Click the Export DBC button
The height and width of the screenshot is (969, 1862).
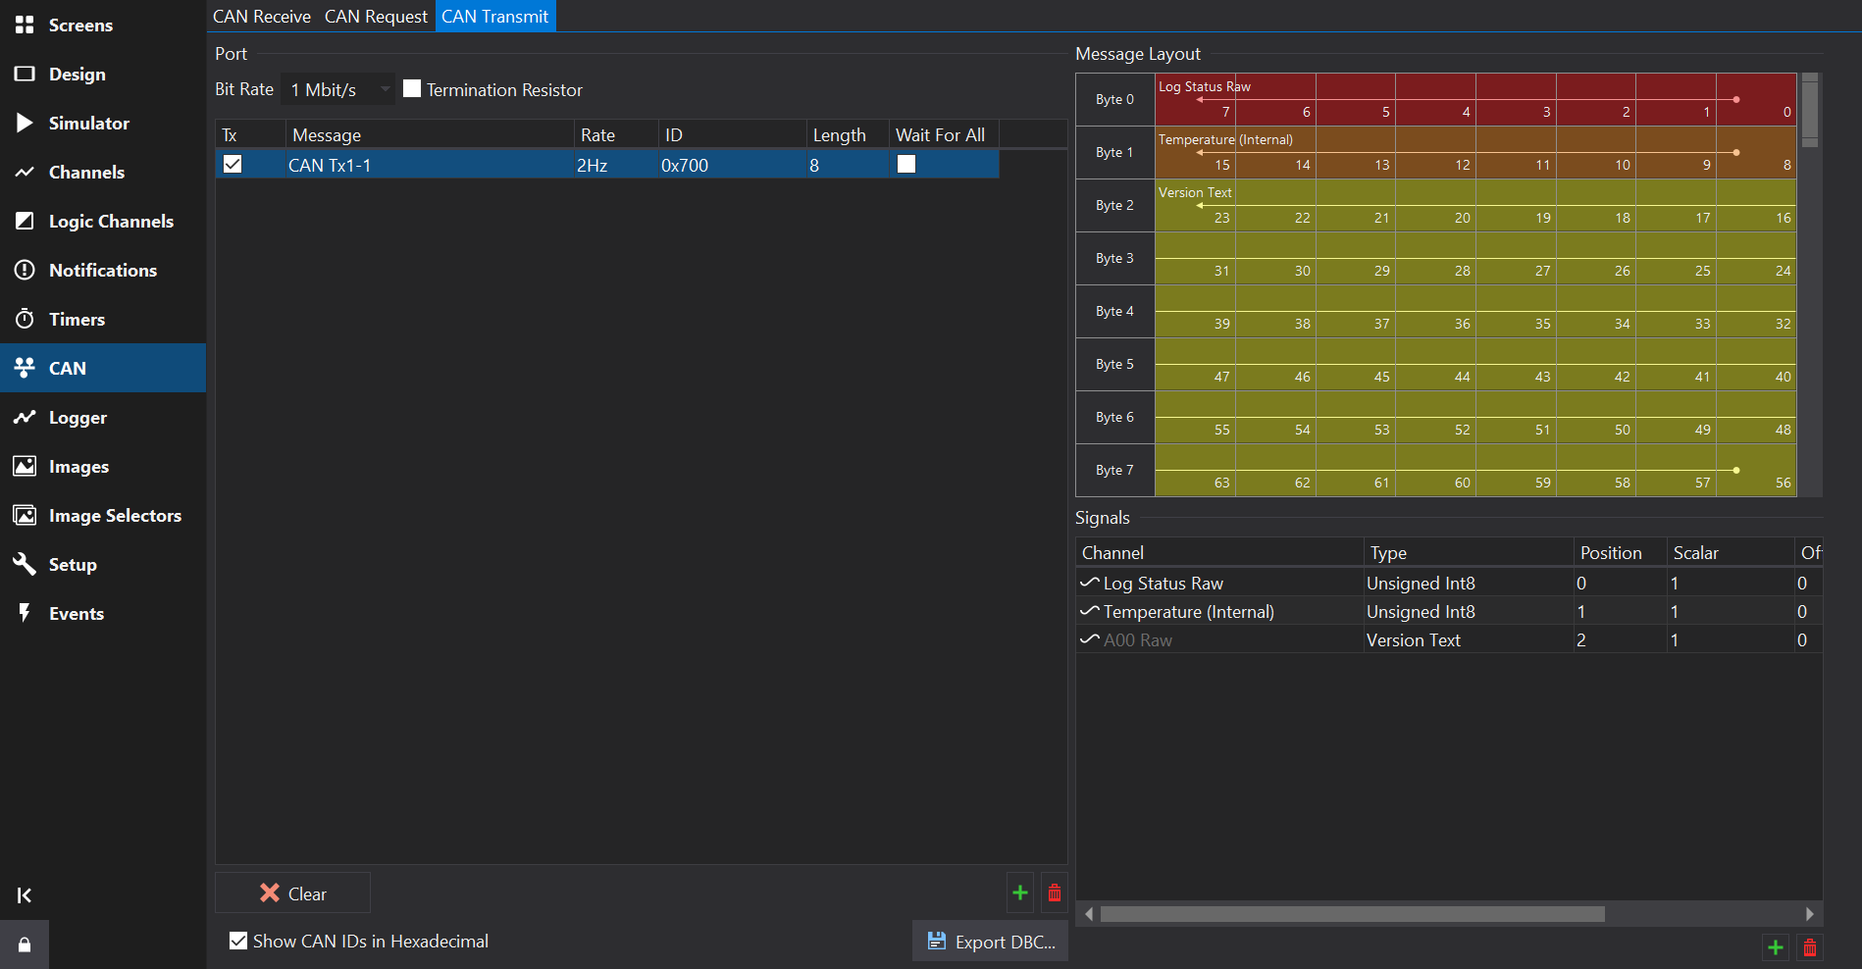point(991,942)
